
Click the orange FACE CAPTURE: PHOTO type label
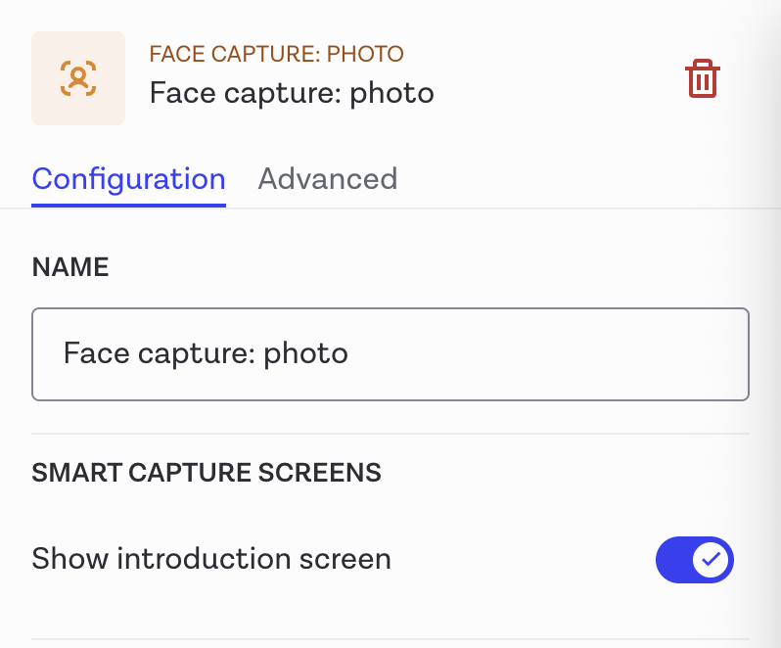click(276, 54)
